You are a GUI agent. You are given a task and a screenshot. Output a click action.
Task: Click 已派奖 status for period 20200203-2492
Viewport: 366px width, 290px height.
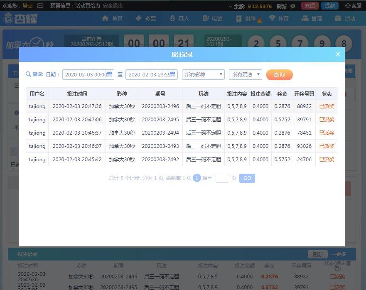click(x=327, y=160)
